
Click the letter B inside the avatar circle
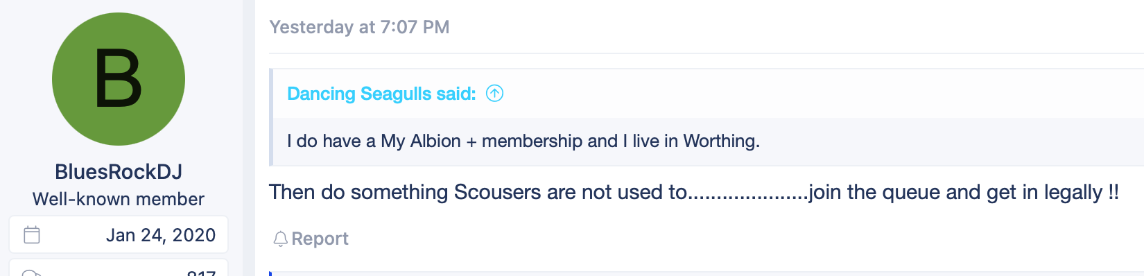pyautogui.click(x=119, y=78)
